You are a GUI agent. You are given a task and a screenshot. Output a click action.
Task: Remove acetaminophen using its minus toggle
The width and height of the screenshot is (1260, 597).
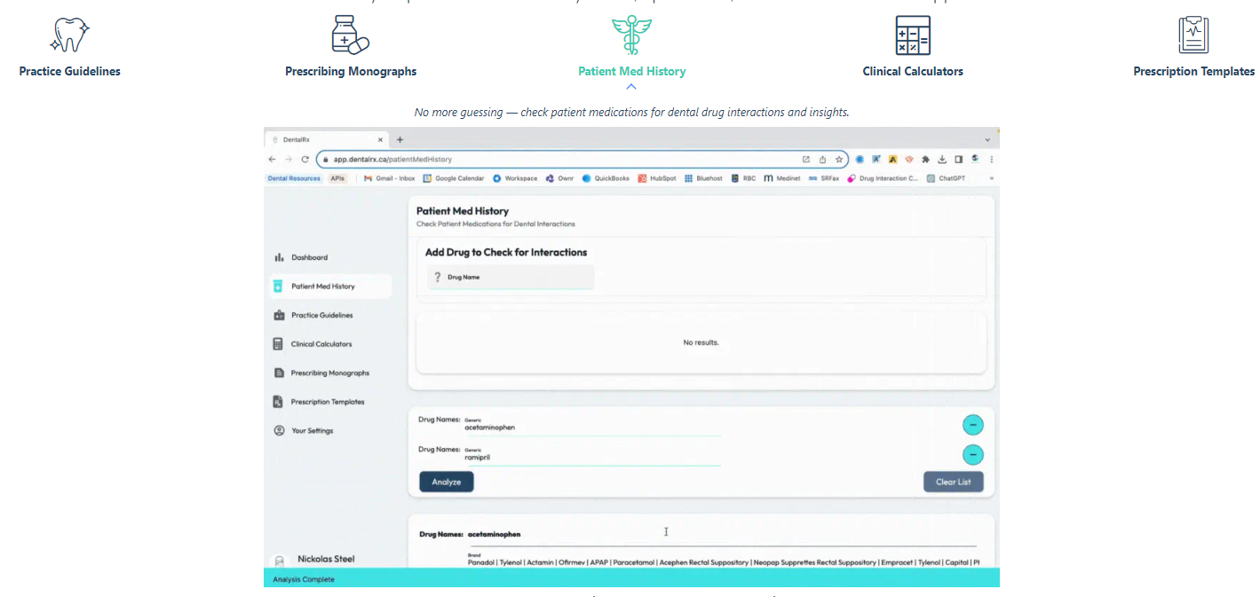(972, 424)
